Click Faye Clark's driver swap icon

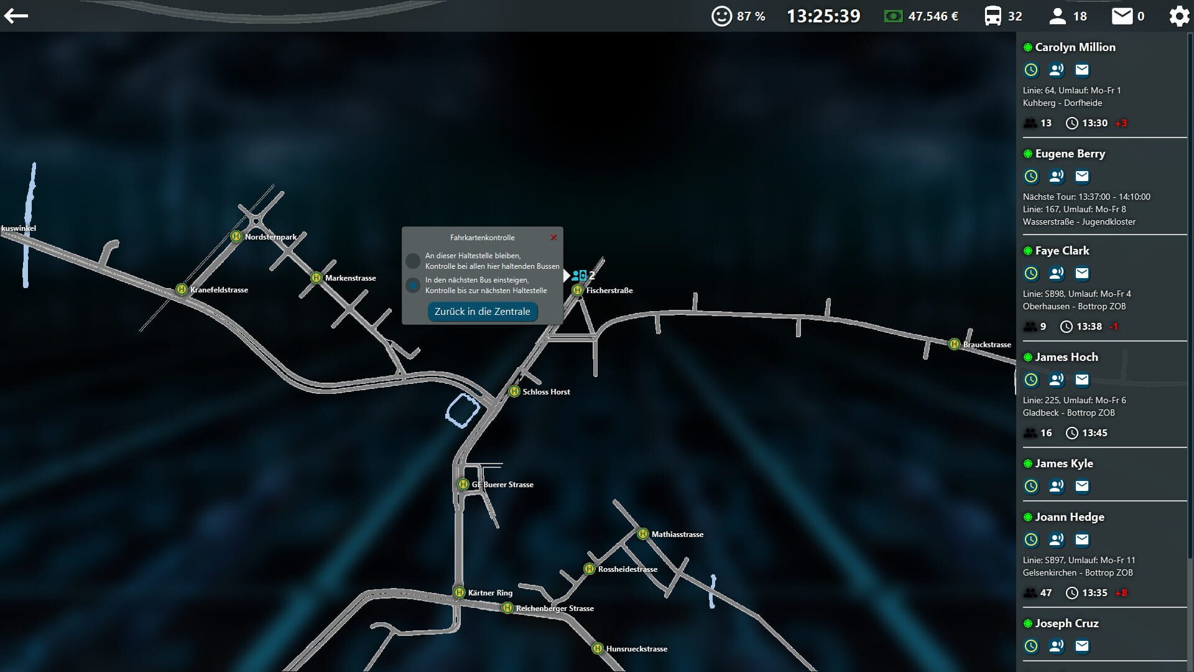coord(1057,273)
